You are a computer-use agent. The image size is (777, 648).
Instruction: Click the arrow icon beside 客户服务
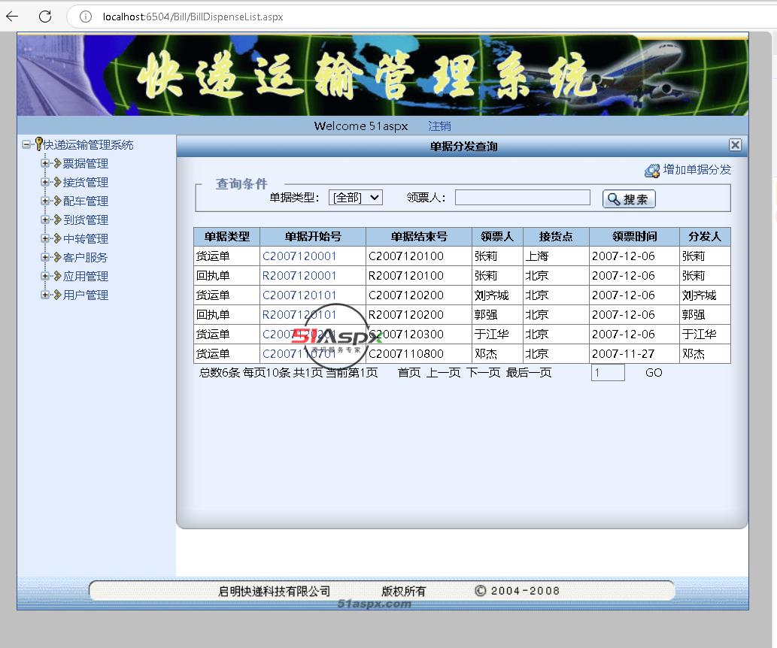point(56,257)
